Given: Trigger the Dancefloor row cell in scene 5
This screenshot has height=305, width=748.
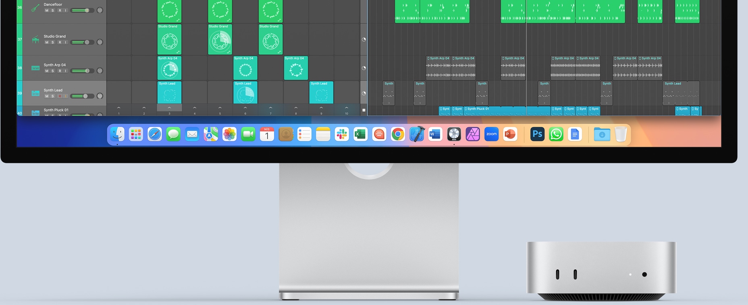Looking at the screenshot, I should tap(220, 11).
